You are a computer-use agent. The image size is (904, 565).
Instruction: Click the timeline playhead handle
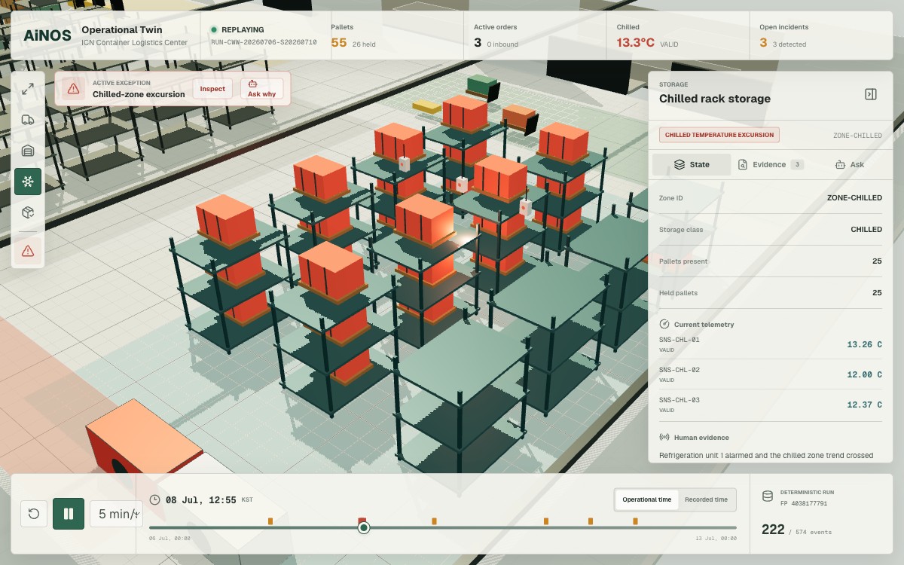click(364, 527)
